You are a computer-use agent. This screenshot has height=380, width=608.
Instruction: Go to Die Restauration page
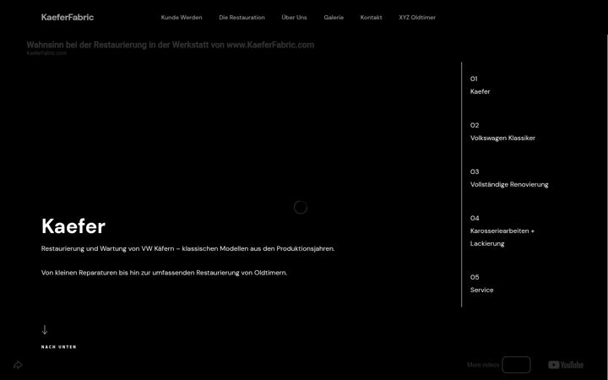(x=242, y=18)
